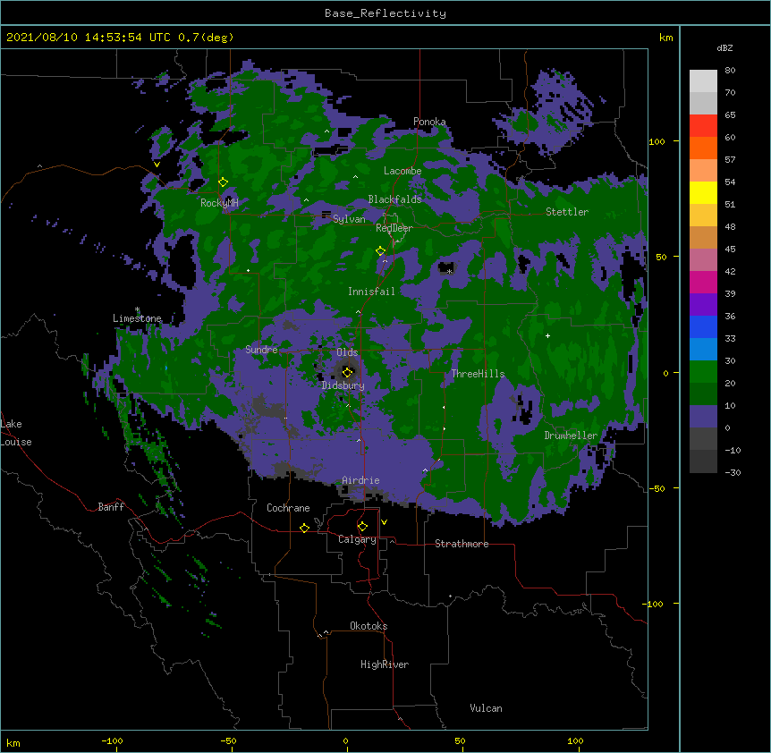Click the yellow v marker northwest of RockyMH
Image resolution: width=771 pixels, height=753 pixels.
point(157,165)
